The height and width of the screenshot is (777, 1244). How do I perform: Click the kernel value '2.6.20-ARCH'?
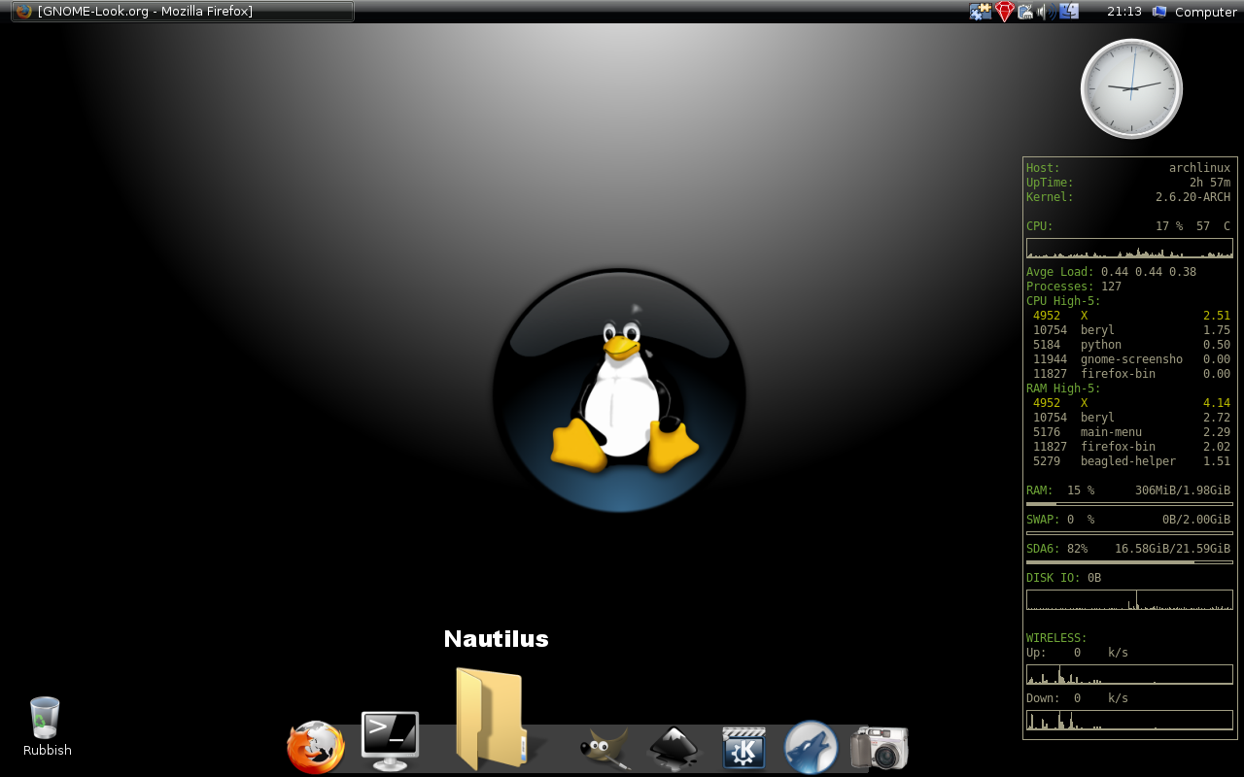[1192, 197]
